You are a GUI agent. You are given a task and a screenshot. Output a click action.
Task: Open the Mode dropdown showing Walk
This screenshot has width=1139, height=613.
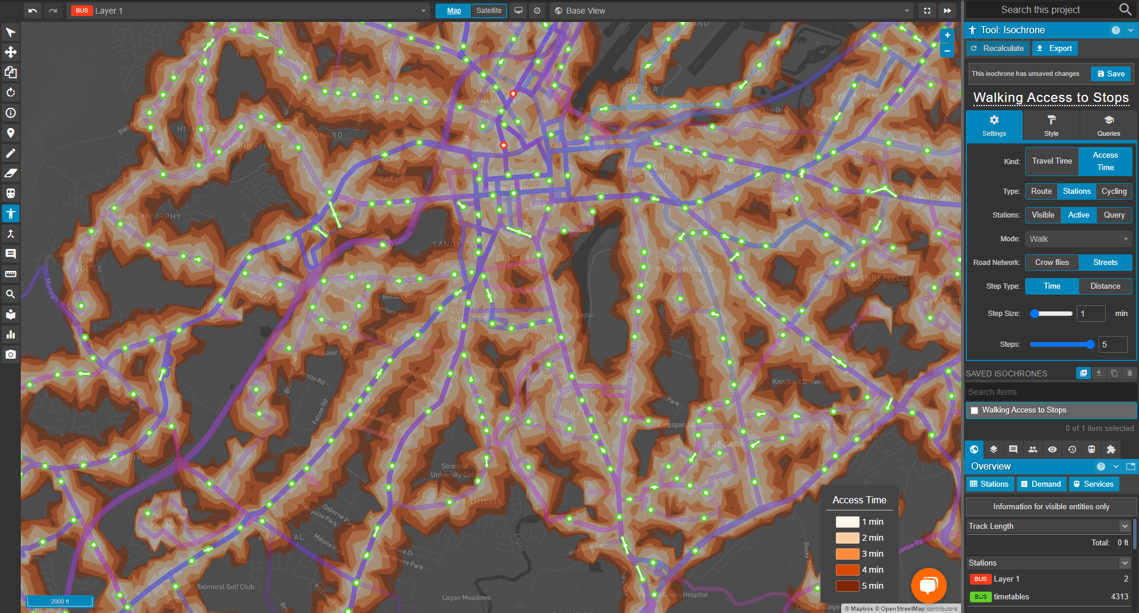1078,238
